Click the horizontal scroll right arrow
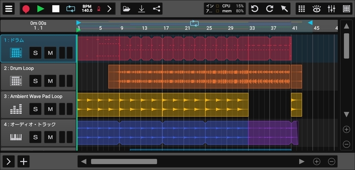 point(302,162)
